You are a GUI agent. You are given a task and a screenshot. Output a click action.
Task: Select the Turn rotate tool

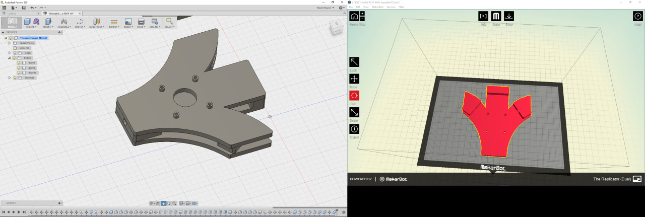354,95
